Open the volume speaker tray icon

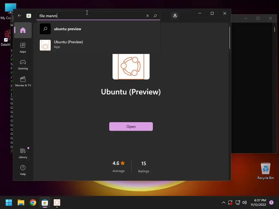(244, 202)
